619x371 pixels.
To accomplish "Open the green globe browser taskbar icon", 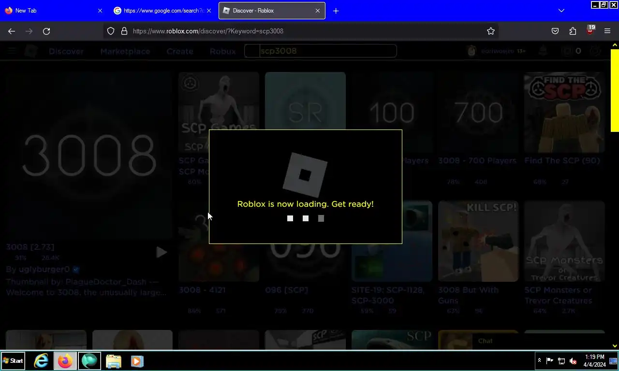I will coord(89,361).
